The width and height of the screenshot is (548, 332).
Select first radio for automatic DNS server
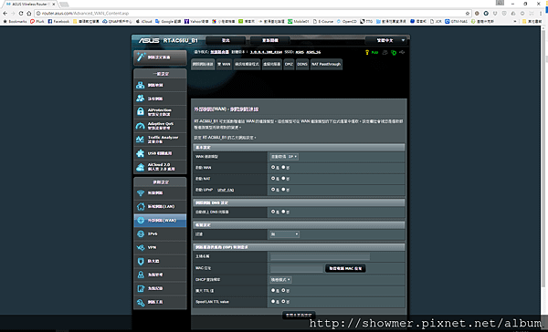[x=273, y=212]
